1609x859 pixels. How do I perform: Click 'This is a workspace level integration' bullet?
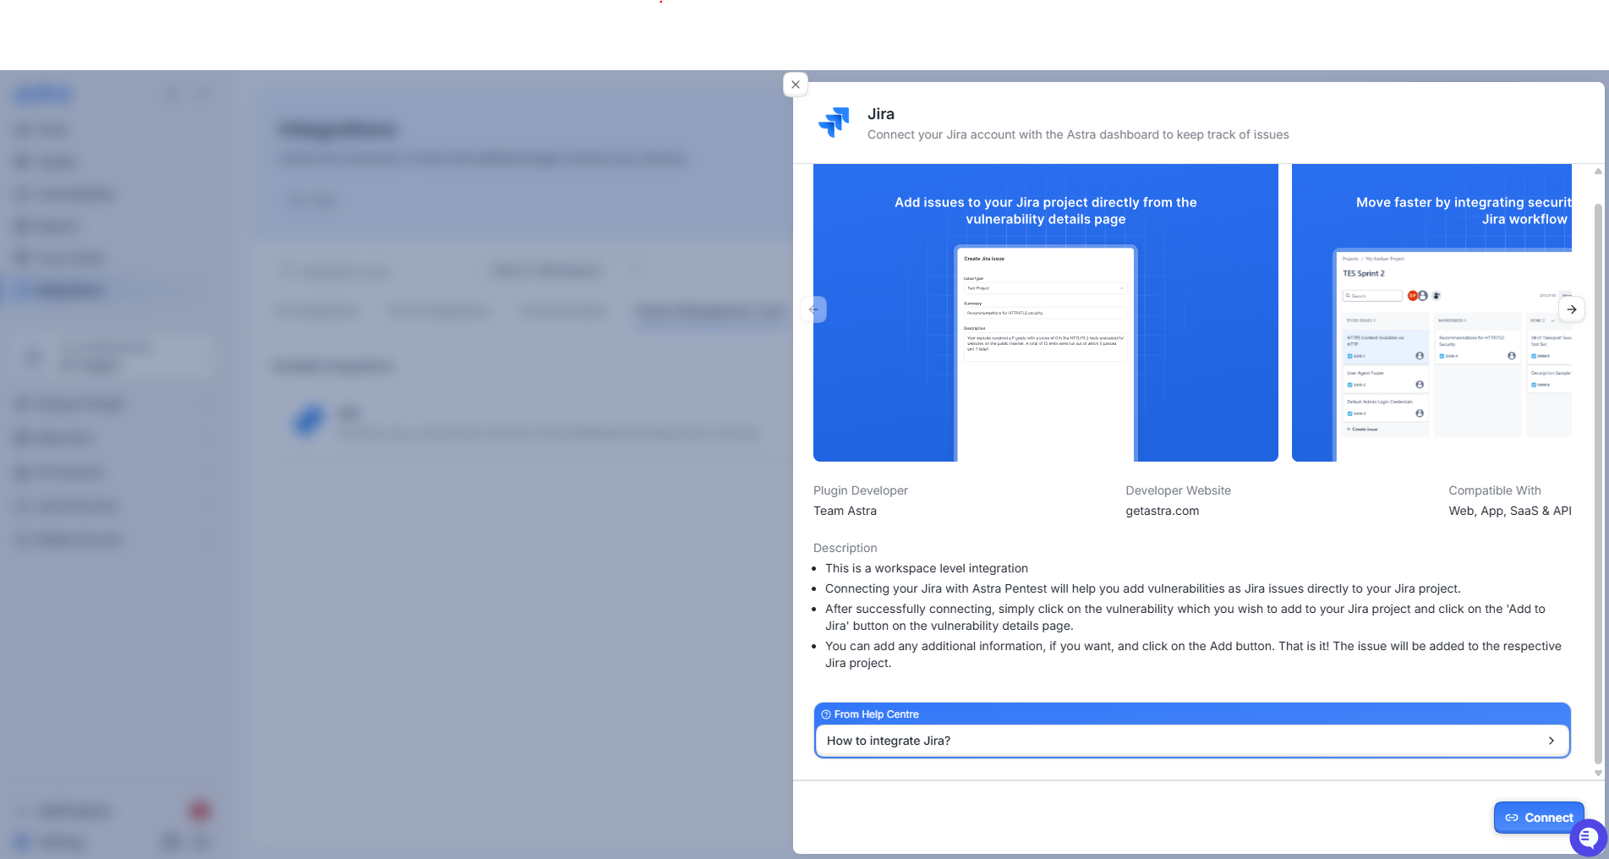click(927, 568)
